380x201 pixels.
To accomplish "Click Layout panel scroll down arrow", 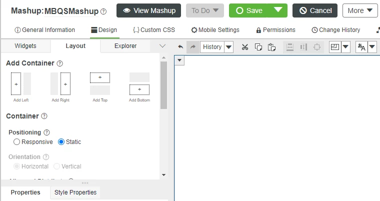I will pyautogui.click(x=163, y=175).
